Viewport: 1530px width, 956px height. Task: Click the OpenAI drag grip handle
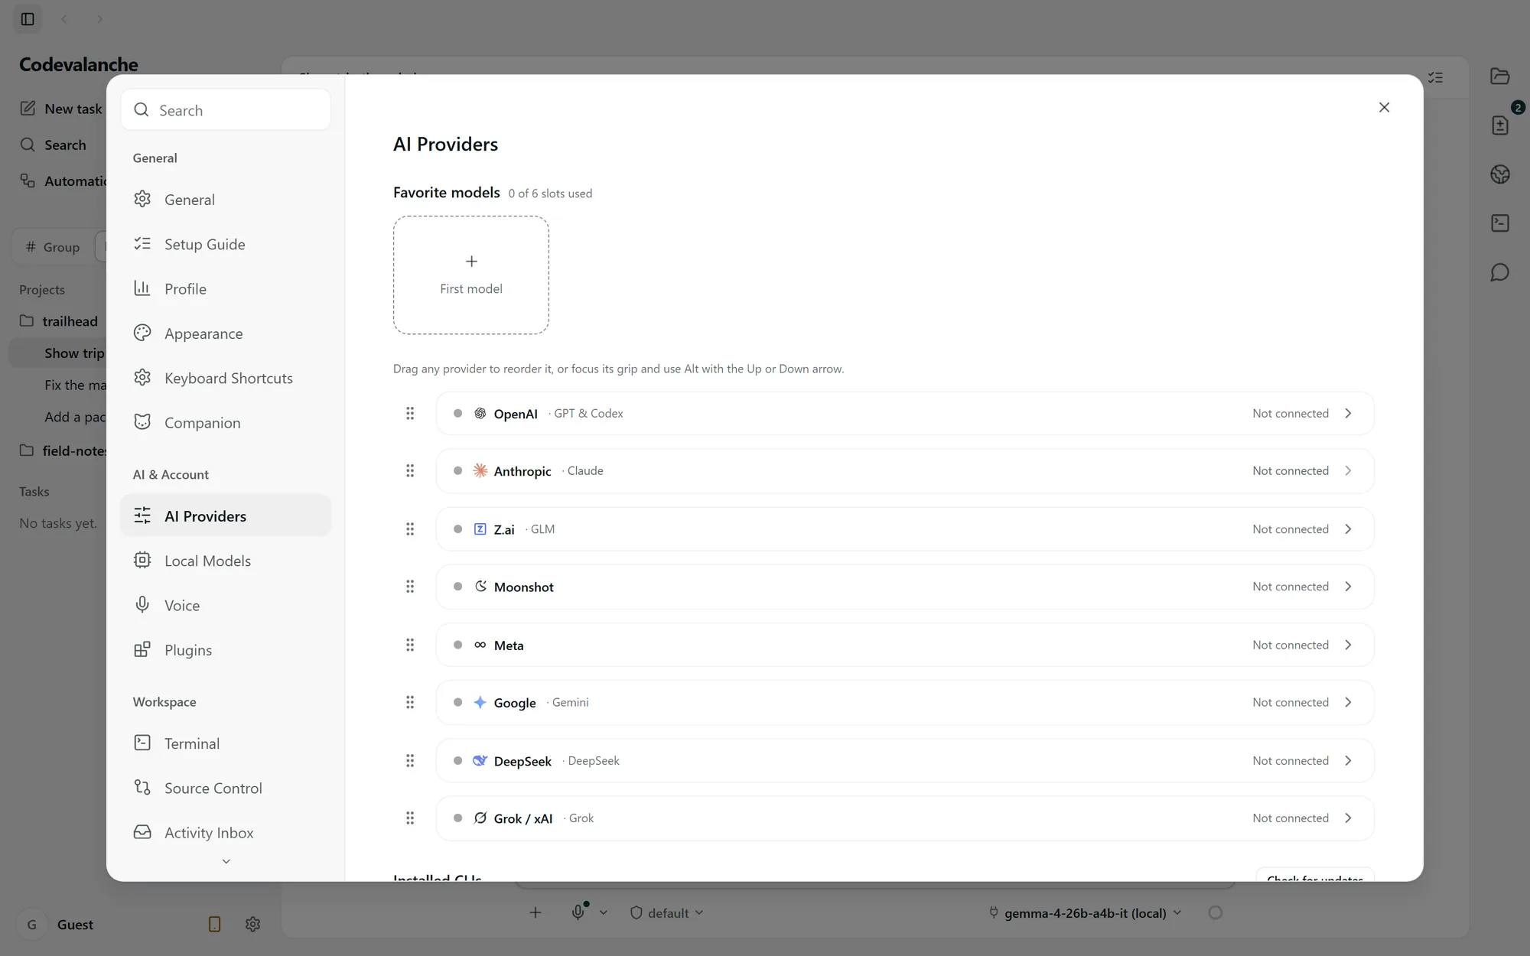coord(410,414)
